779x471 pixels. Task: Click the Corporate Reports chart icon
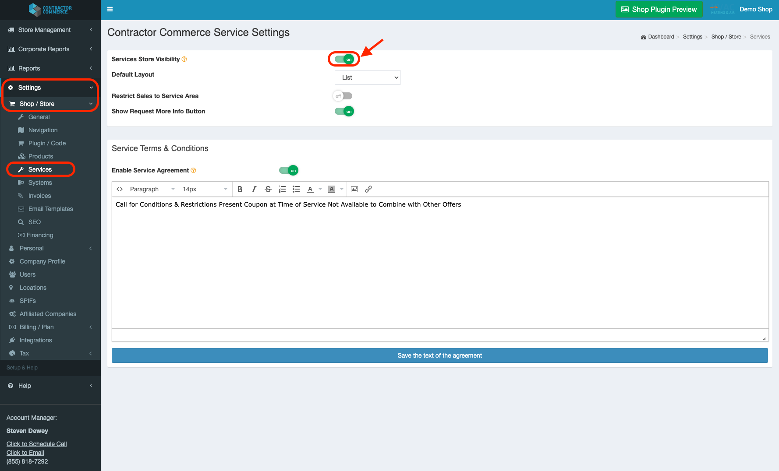pos(11,49)
